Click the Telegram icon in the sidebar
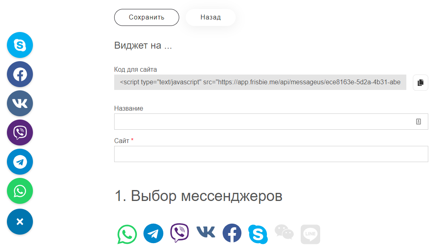436x250 pixels. (20, 162)
